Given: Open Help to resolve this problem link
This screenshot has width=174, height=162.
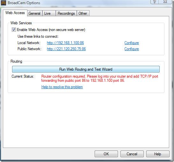Looking at the screenshot, I should click(x=62, y=87).
